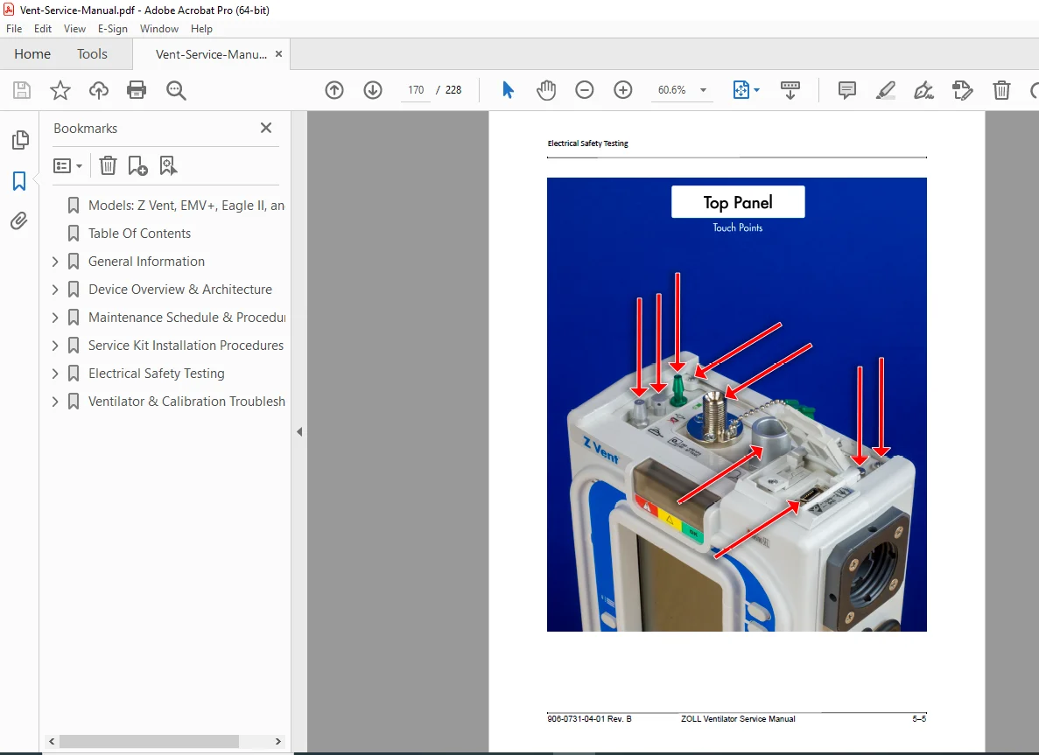Expand Electrical Safety Testing bookmark chevron

(55, 374)
